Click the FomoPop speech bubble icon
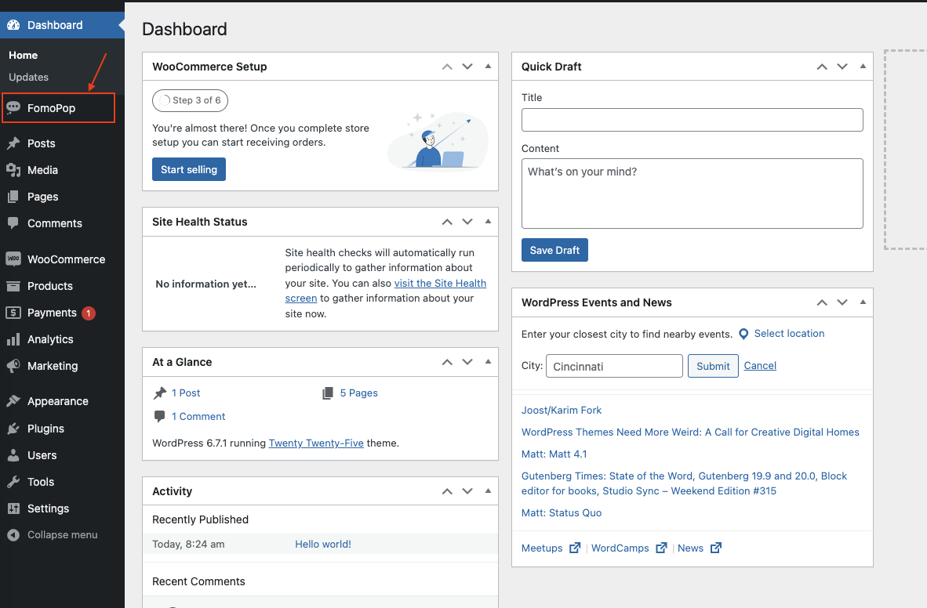The image size is (927, 608). point(13,107)
